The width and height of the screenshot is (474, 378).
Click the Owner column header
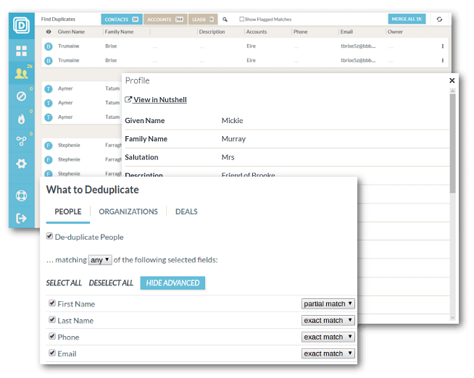(395, 32)
